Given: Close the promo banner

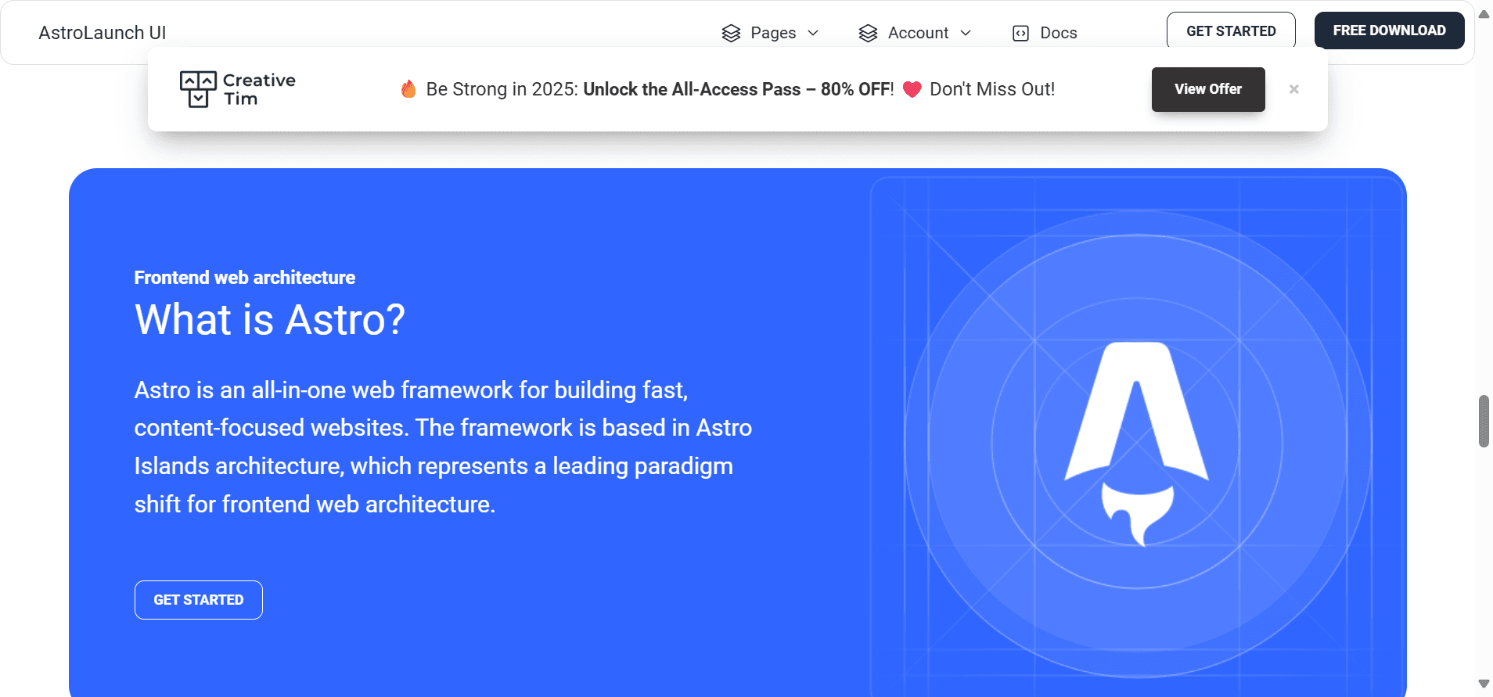Looking at the screenshot, I should pos(1294,89).
